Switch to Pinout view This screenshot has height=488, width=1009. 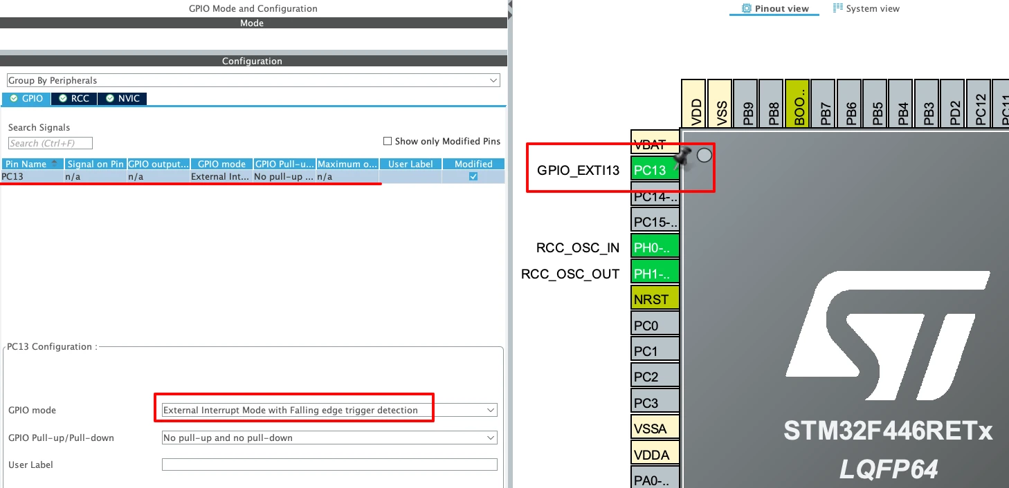(775, 8)
